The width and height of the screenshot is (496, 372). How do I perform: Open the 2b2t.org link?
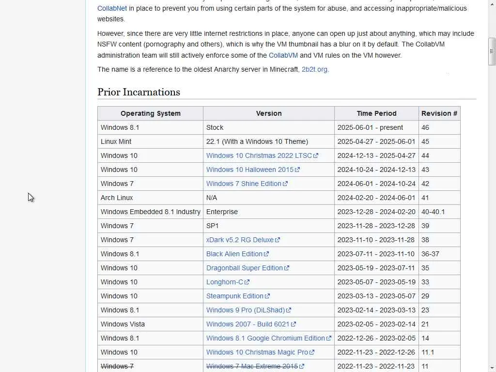click(x=314, y=69)
